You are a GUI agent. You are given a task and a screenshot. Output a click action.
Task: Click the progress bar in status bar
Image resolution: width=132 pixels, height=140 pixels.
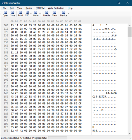click(x=58, y=138)
